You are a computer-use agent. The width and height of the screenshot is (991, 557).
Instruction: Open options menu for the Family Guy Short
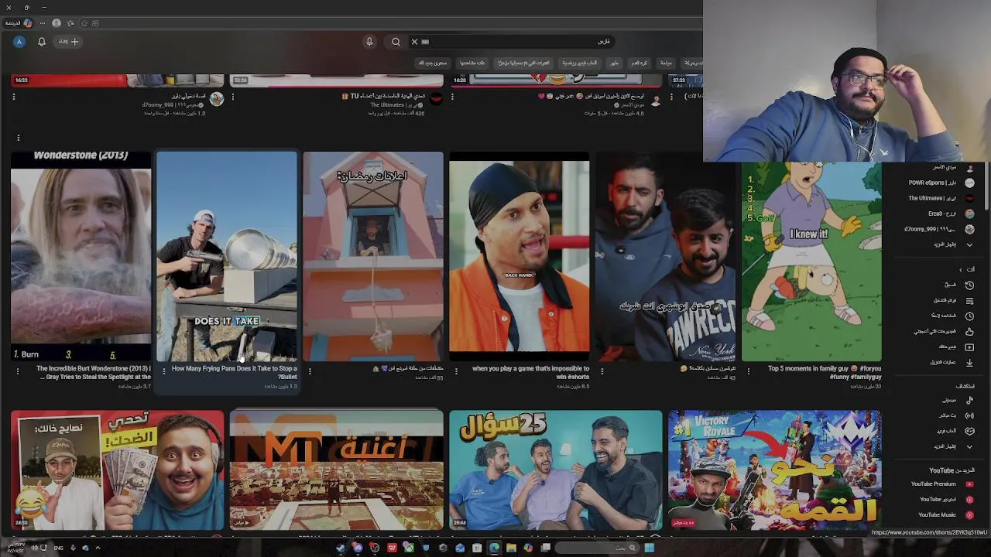(748, 371)
